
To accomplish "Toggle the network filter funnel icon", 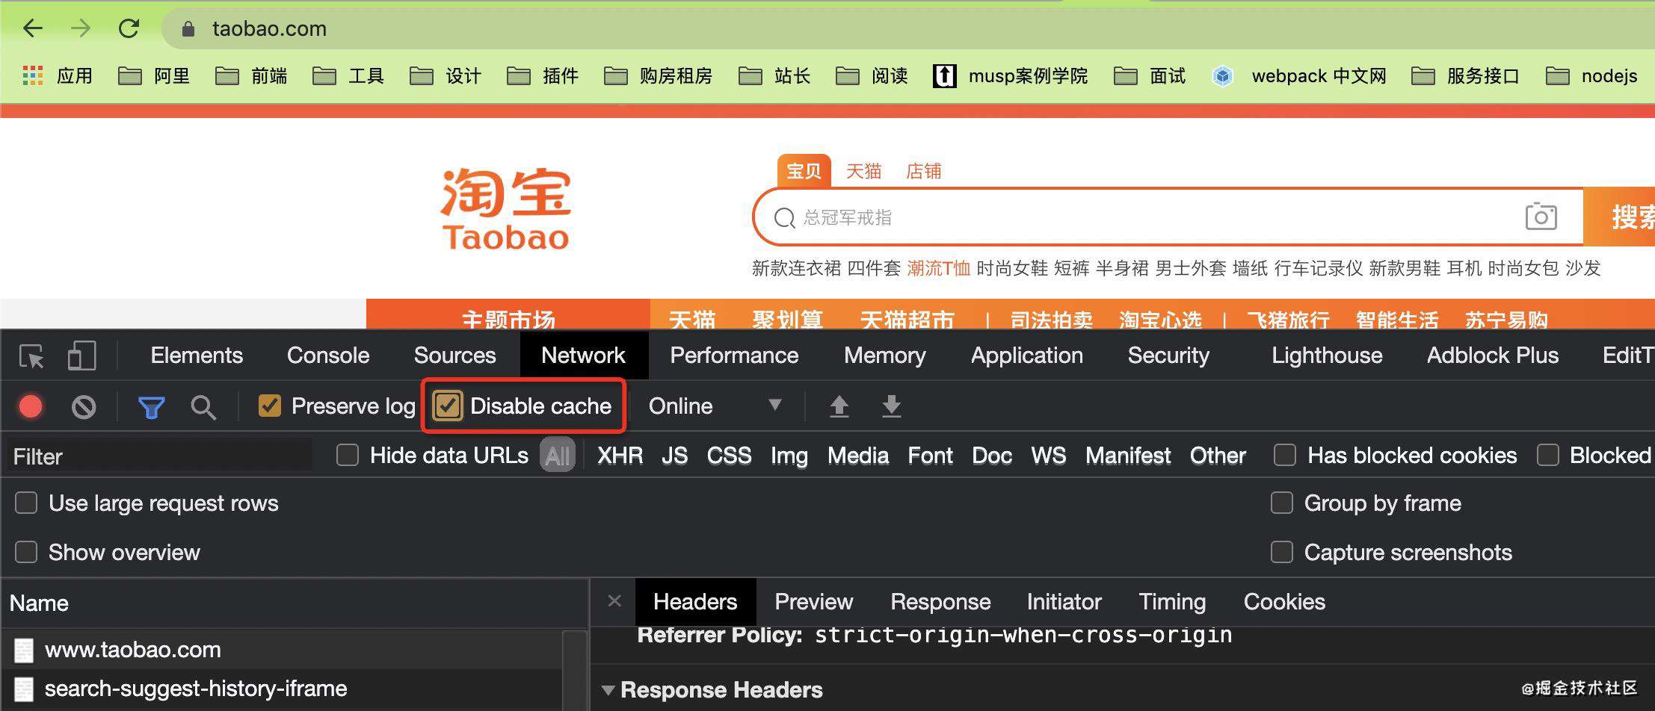I will (151, 407).
